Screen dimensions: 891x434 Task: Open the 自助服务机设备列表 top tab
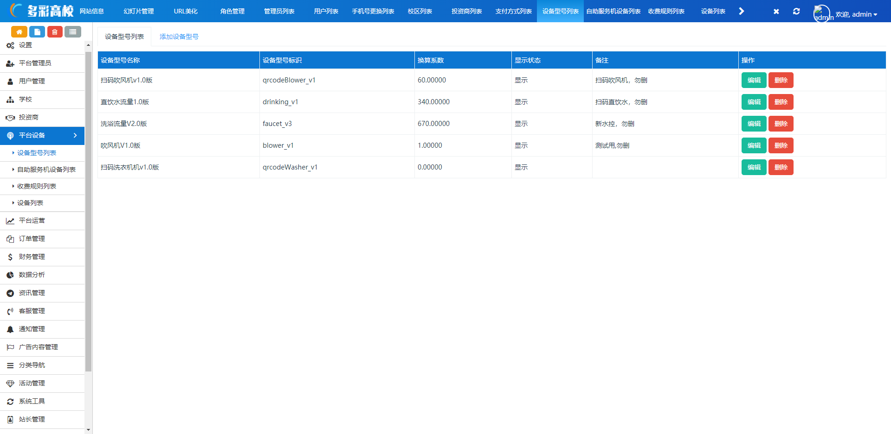613,11
